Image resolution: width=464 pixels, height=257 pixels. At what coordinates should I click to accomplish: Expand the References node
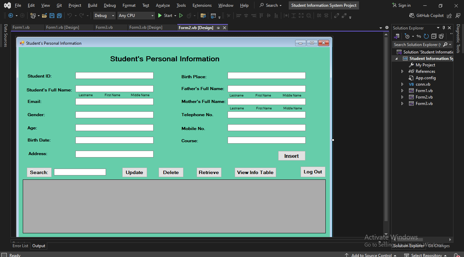pyautogui.click(x=403, y=71)
